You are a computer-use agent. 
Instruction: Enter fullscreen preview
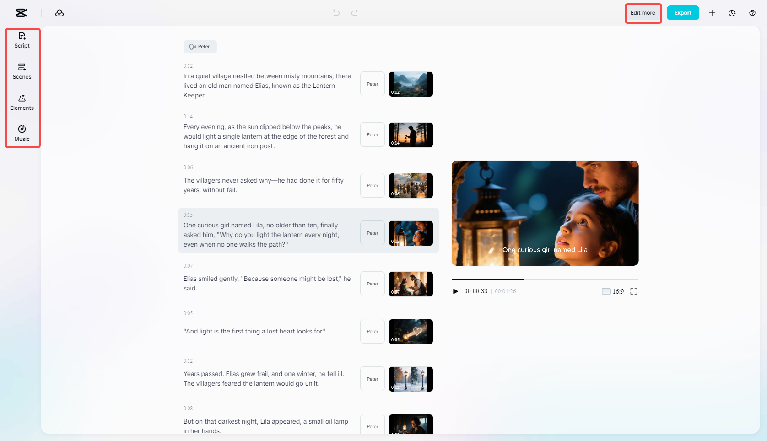[x=634, y=291]
